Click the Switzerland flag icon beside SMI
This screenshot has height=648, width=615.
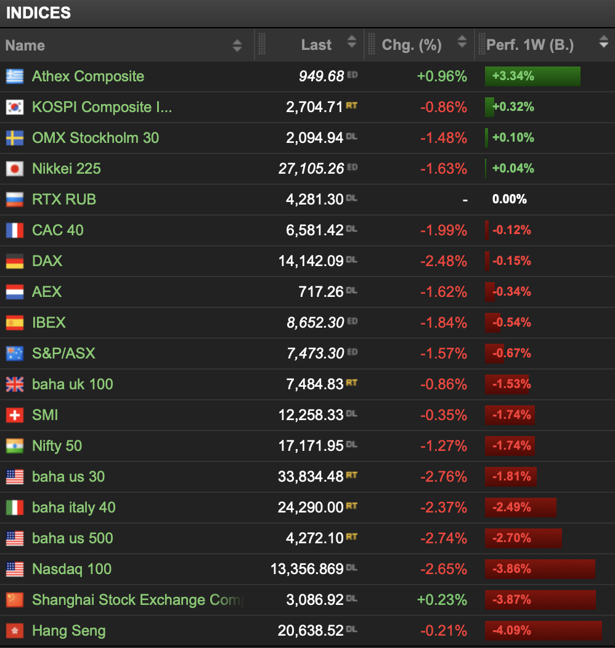pos(14,415)
